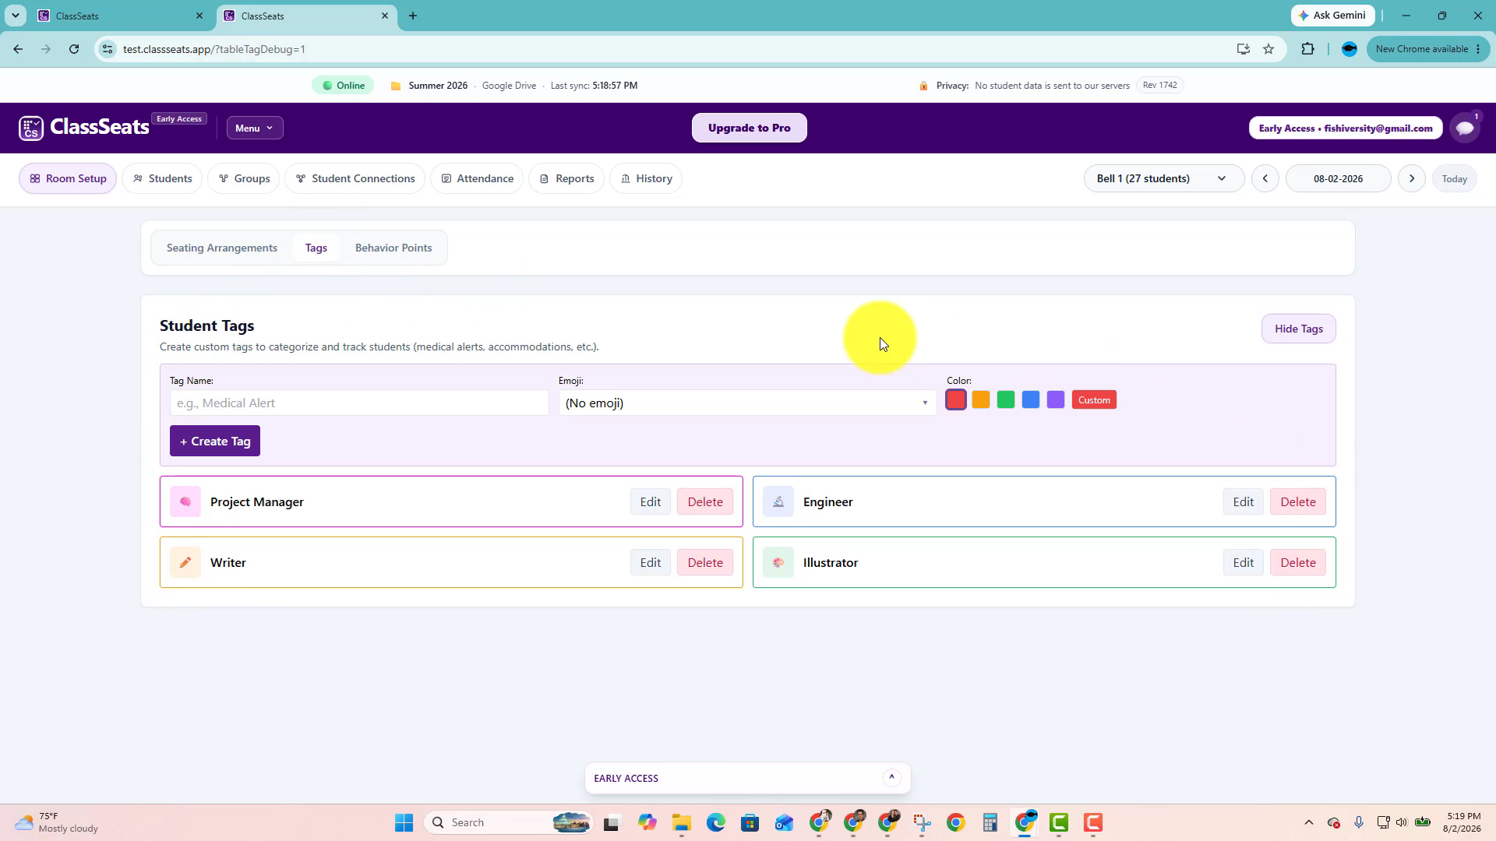1496x841 pixels.
Task: Open the Emoji selection dropdown
Action: pos(747,403)
